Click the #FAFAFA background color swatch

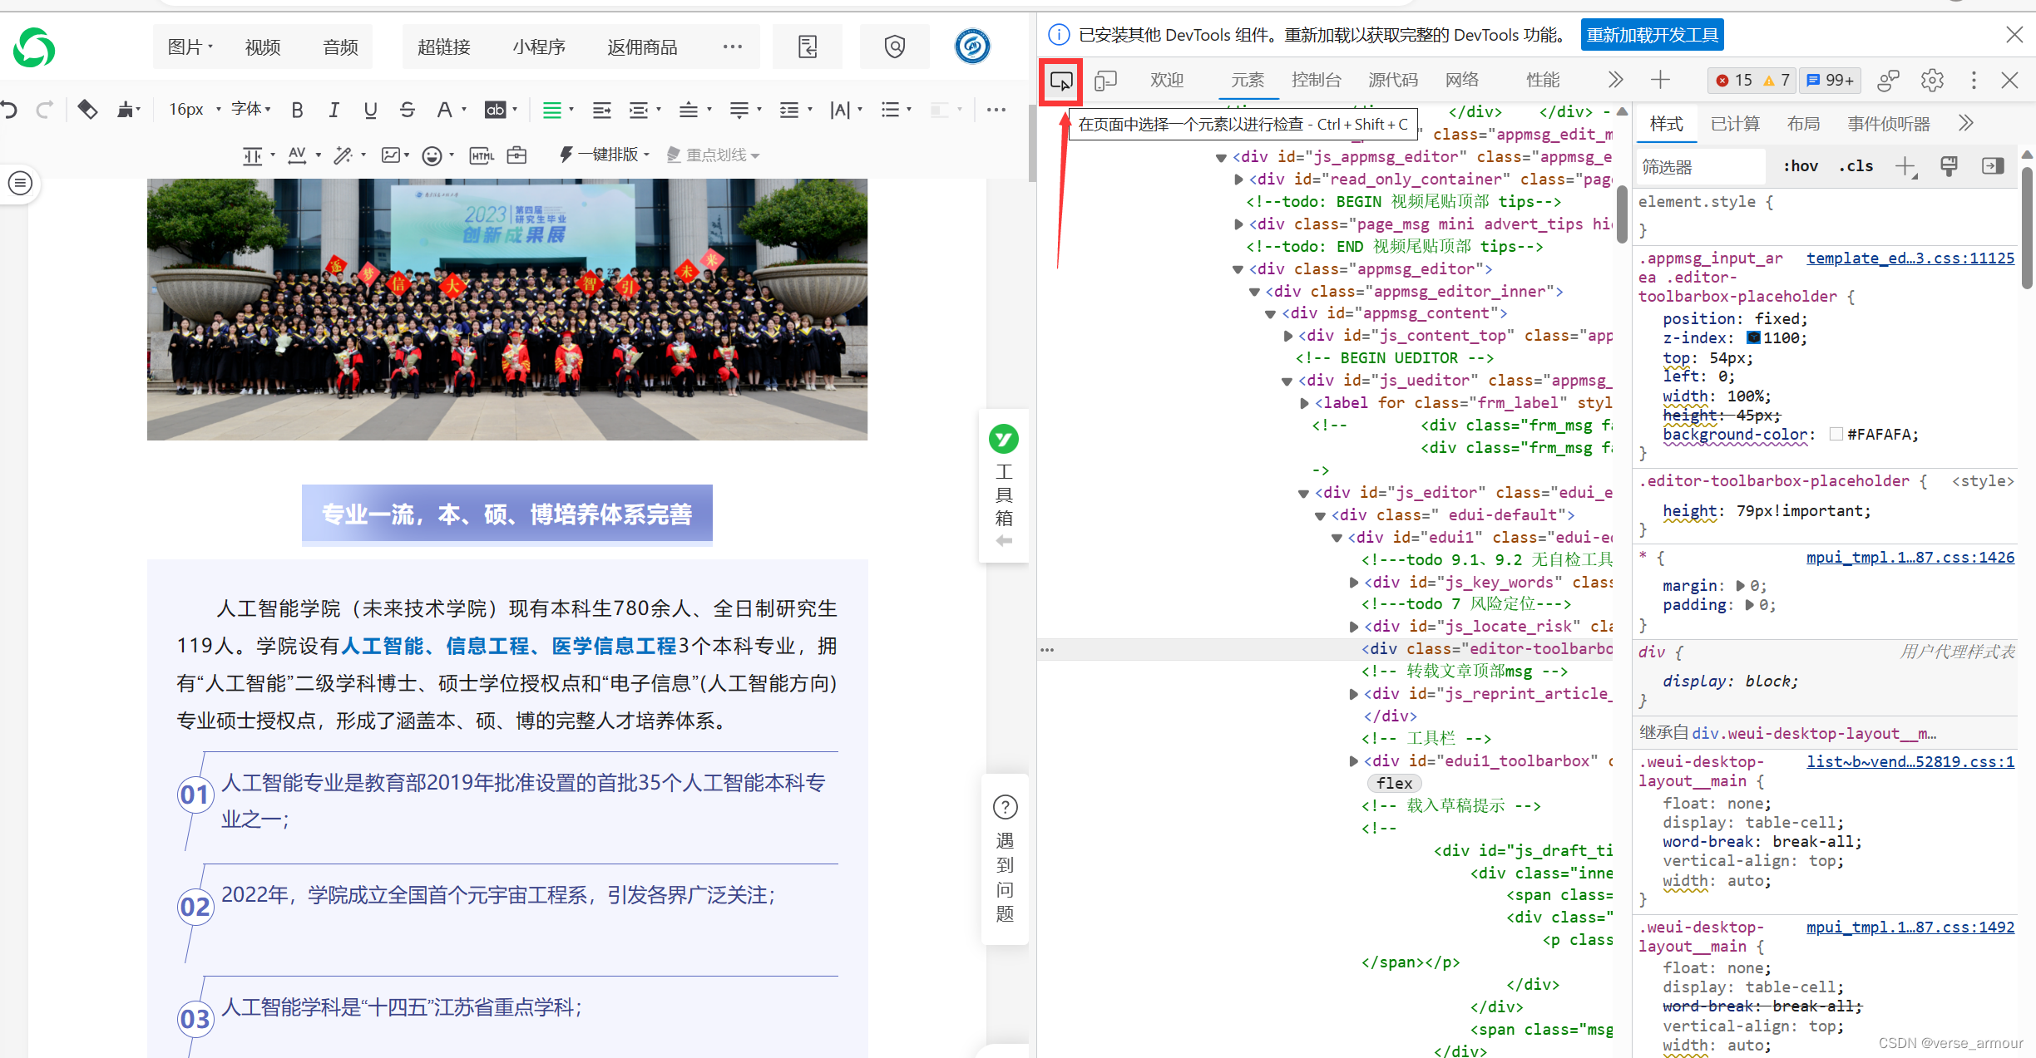tap(1836, 435)
